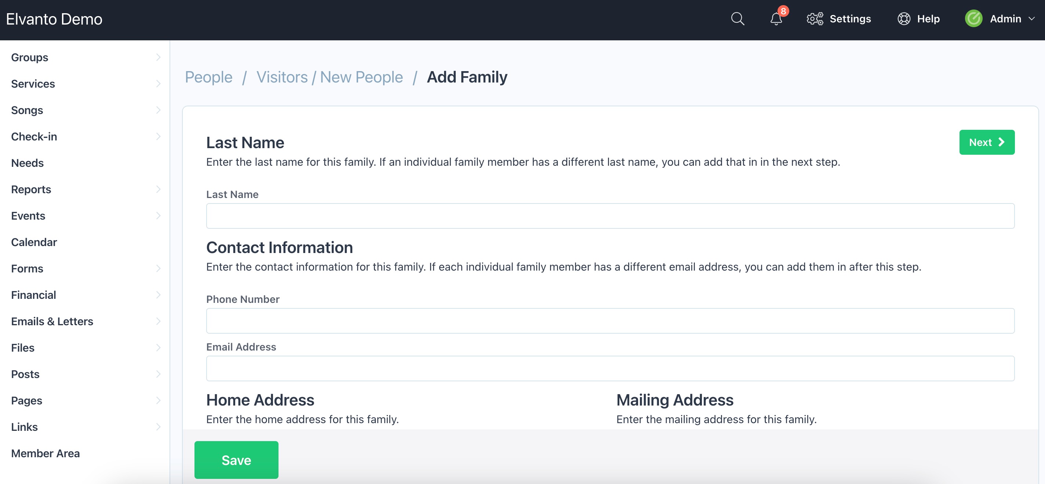Viewport: 1045px width, 484px height.
Task: Click into the Phone Number field
Action: coord(610,320)
